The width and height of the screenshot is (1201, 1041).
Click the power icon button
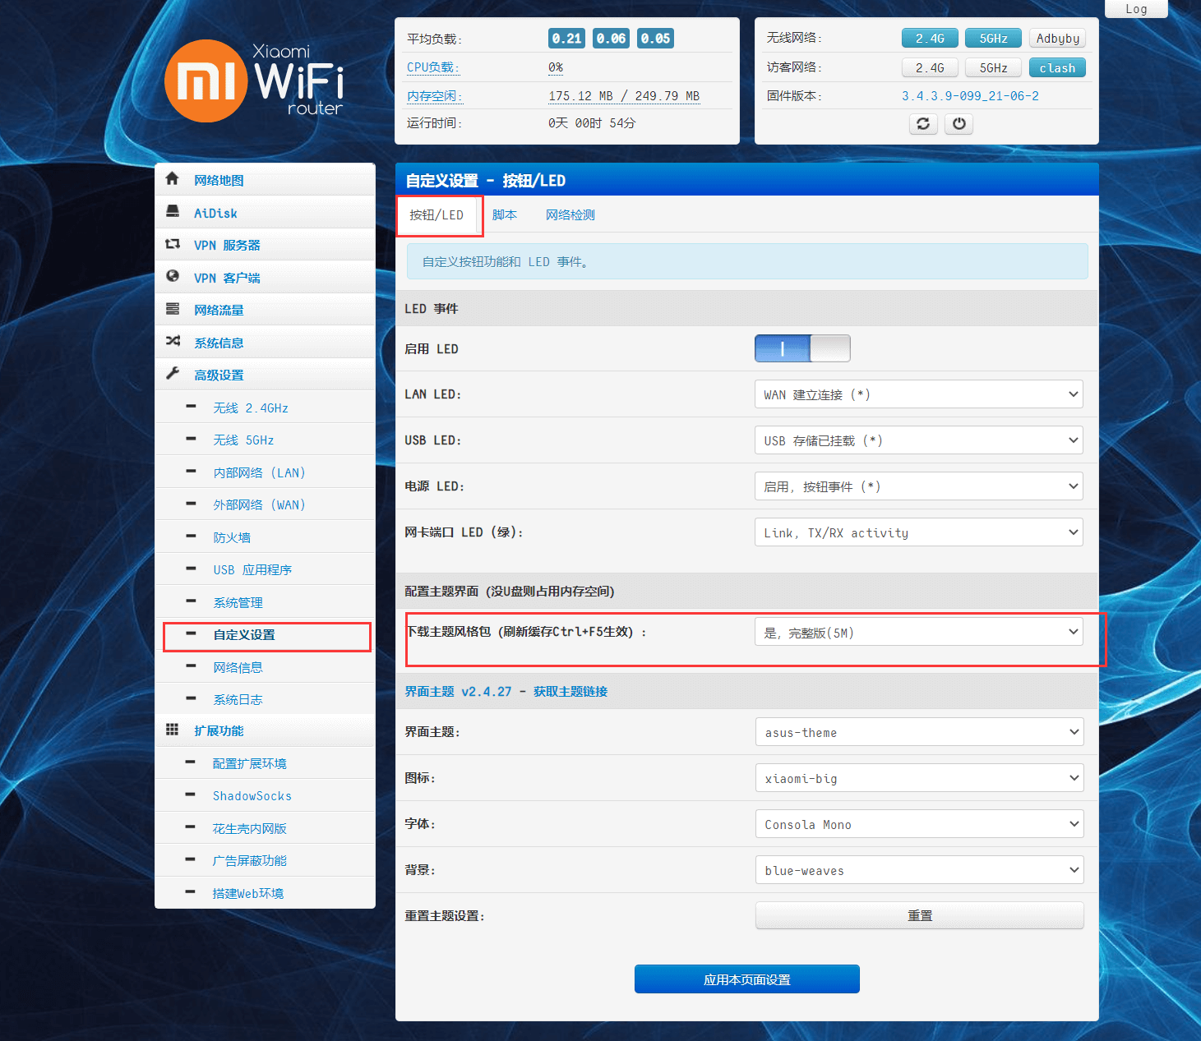tap(958, 124)
